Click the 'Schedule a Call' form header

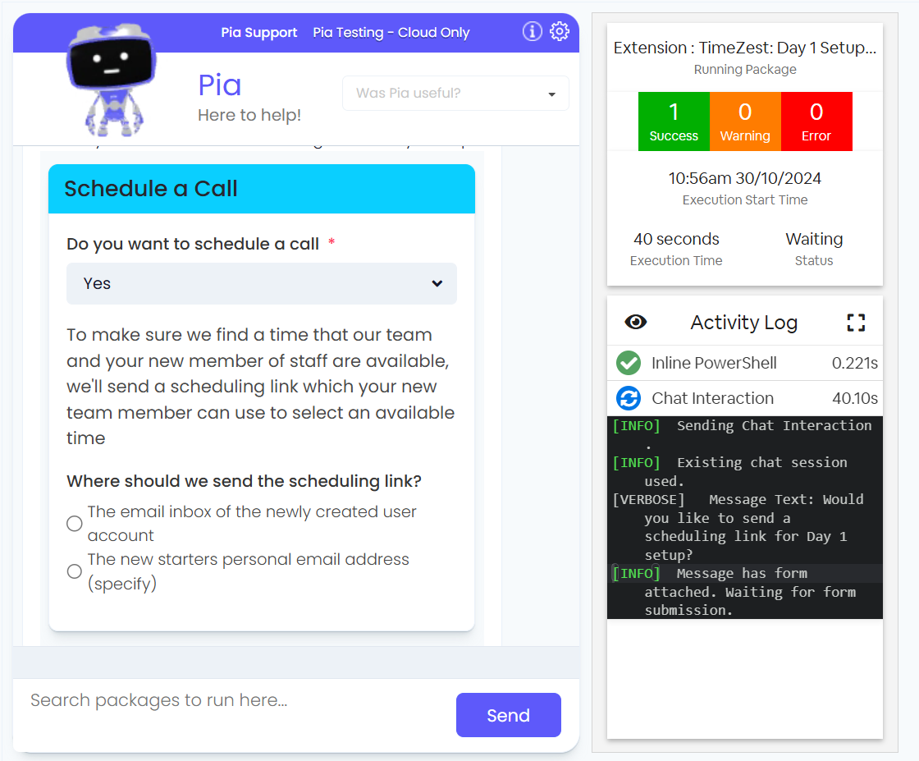coord(262,189)
